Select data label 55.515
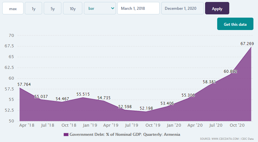 tap(83, 94)
